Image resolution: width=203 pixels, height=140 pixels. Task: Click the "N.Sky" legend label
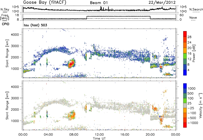click(5, 9)
